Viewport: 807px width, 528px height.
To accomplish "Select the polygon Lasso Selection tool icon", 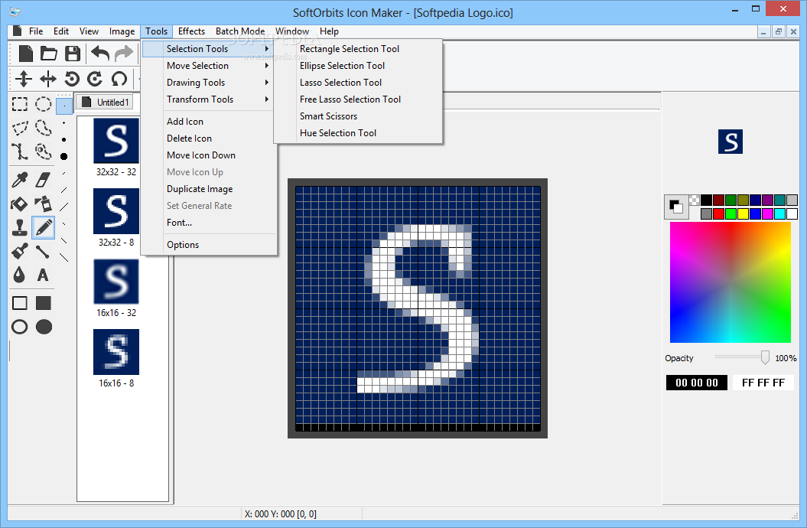I will 20,128.
